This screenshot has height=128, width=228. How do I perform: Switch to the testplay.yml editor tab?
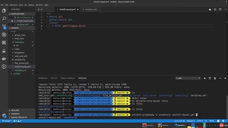point(90,10)
